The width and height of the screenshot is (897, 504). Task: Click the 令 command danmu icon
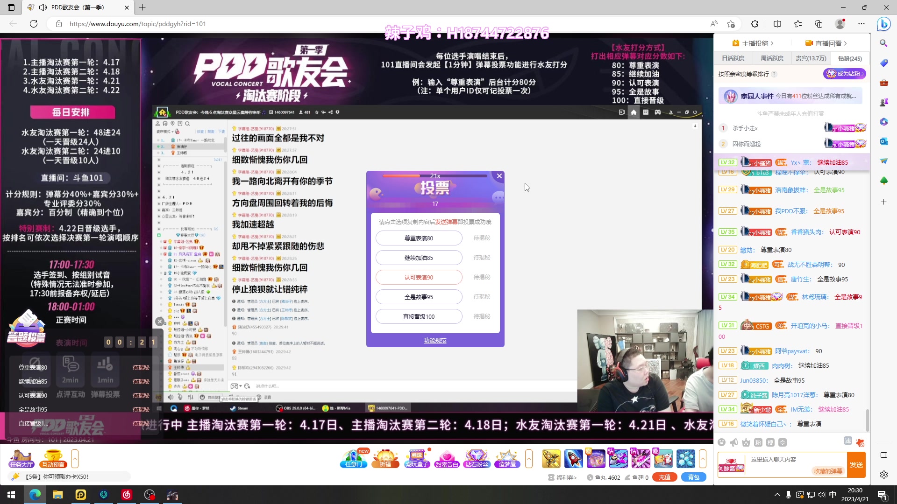coord(783,442)
